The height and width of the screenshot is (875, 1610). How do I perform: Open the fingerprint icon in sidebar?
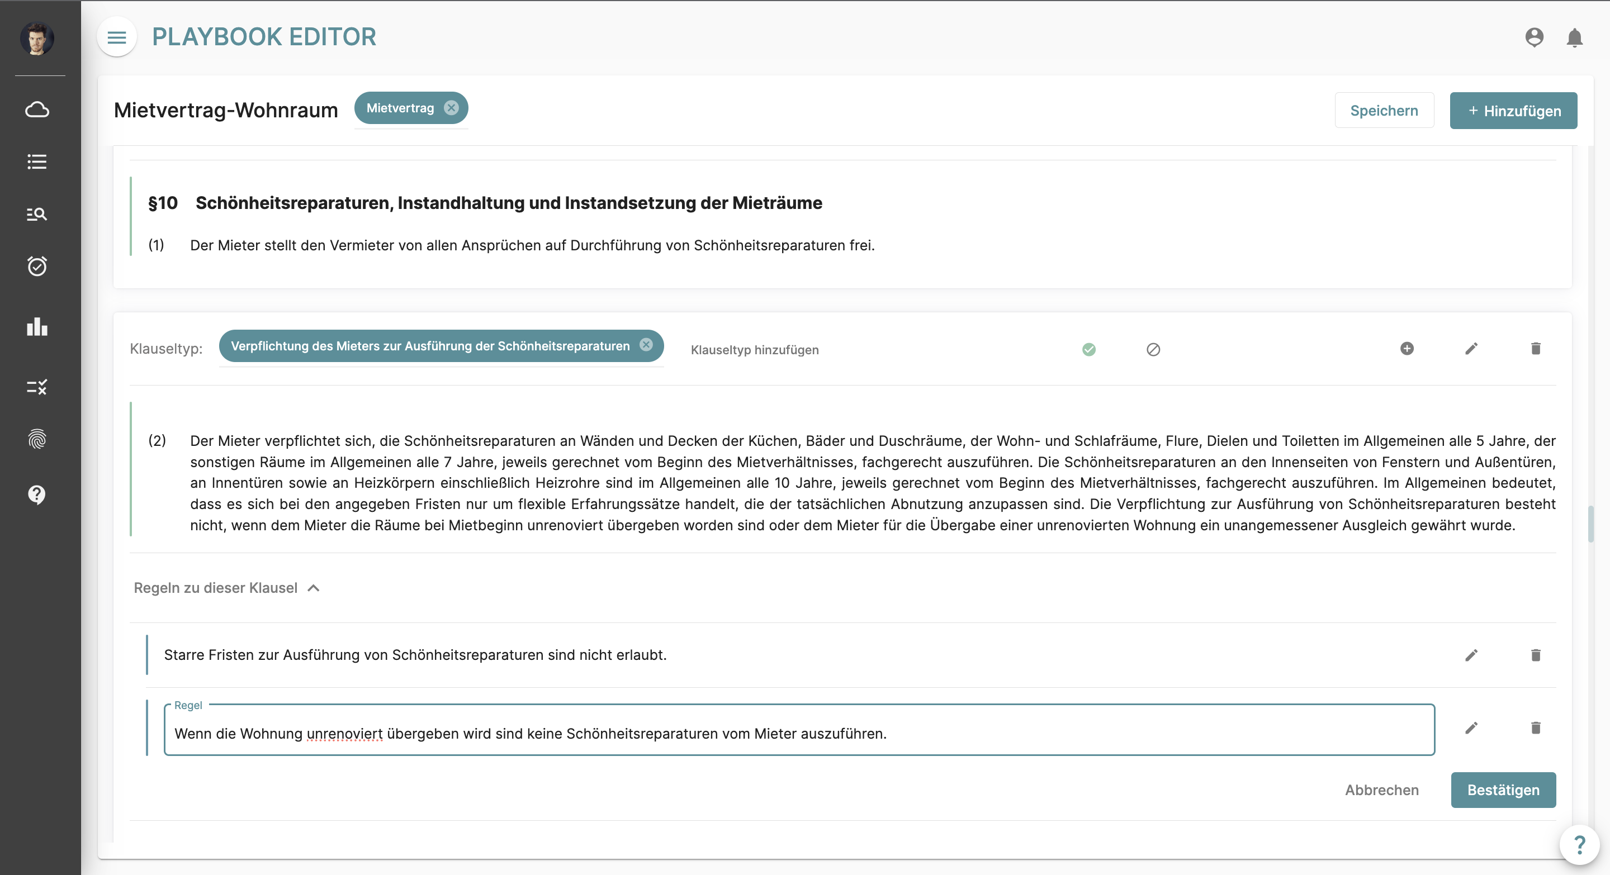point(37,440)
